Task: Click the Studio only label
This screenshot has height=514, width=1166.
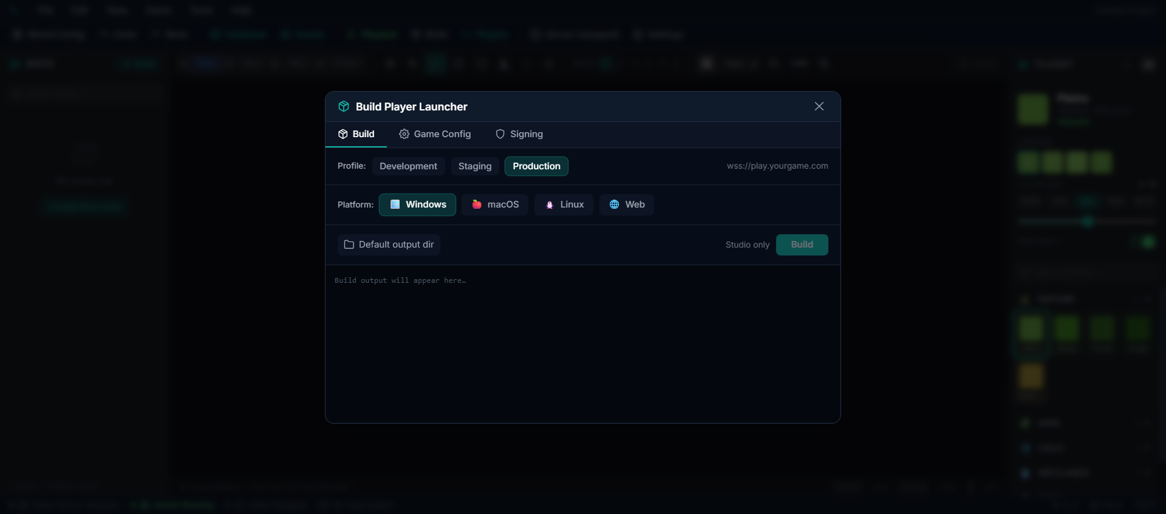Action: click(747, 245)
